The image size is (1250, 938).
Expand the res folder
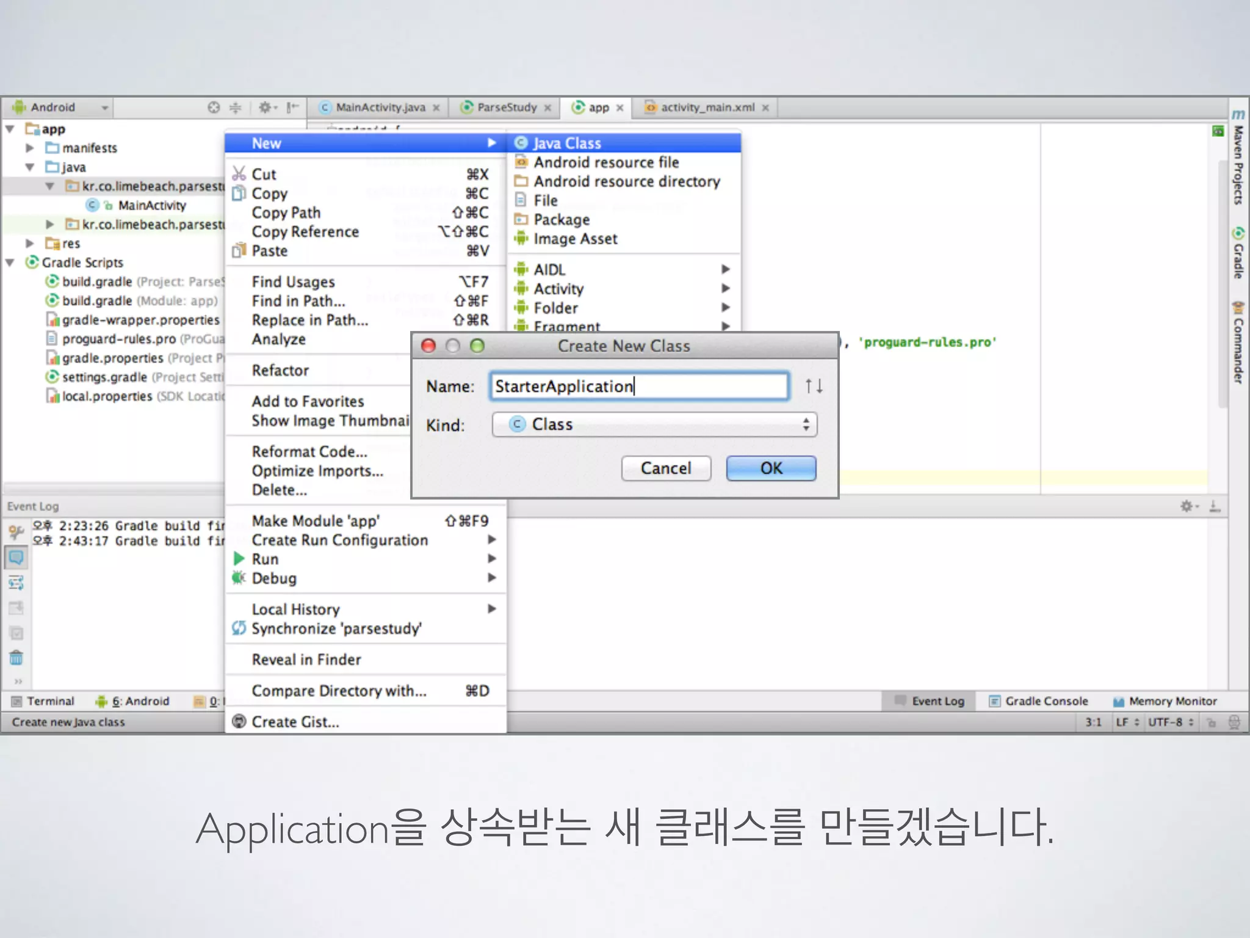[x=29, y=243]
